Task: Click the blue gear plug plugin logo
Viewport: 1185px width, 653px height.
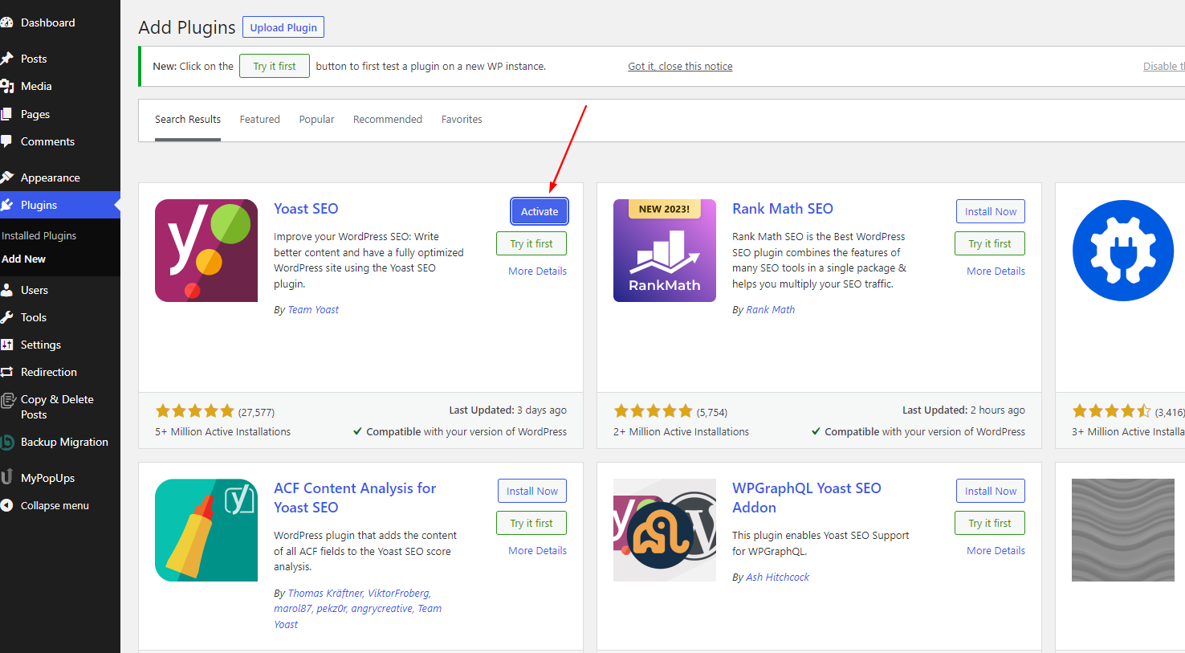Action: [x=1123, y=251]
